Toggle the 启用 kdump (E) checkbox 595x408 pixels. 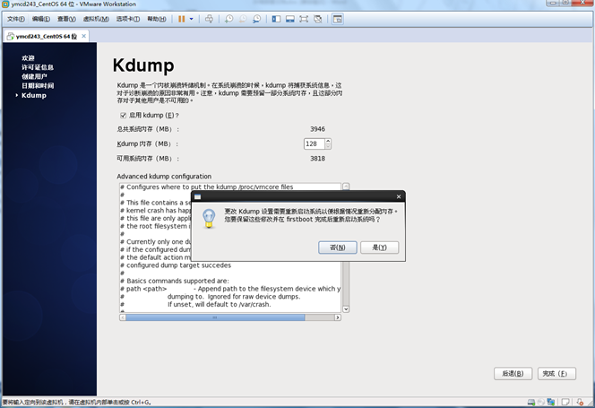coord(123,115)
